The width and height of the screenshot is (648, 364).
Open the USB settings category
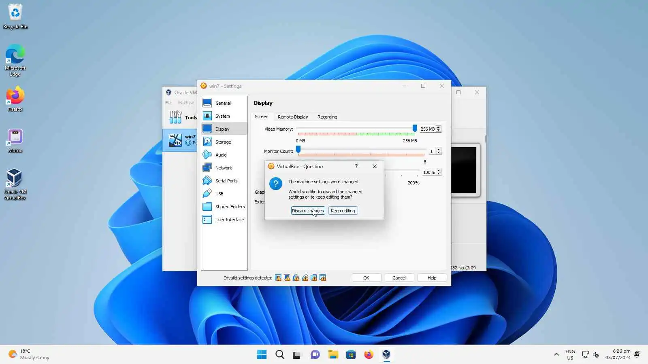click(224, 194)
